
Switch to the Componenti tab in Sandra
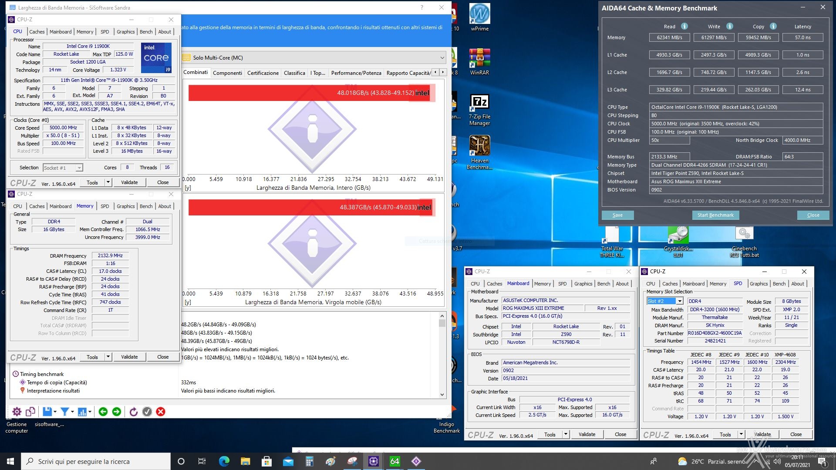tap(227, 73)
